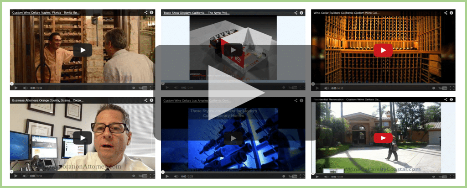Share the Wine Cellar Builders California video
Viewport: 467px width, 188px height.
tap(446, 13)
